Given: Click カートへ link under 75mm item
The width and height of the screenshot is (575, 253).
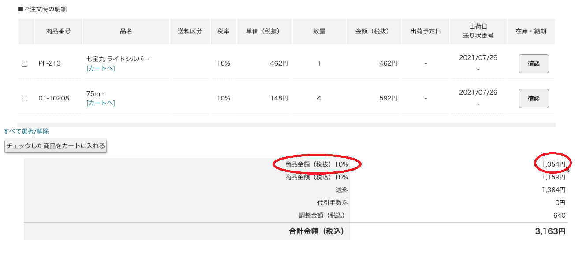Looking at the screenshot, I should coord(101,103).
